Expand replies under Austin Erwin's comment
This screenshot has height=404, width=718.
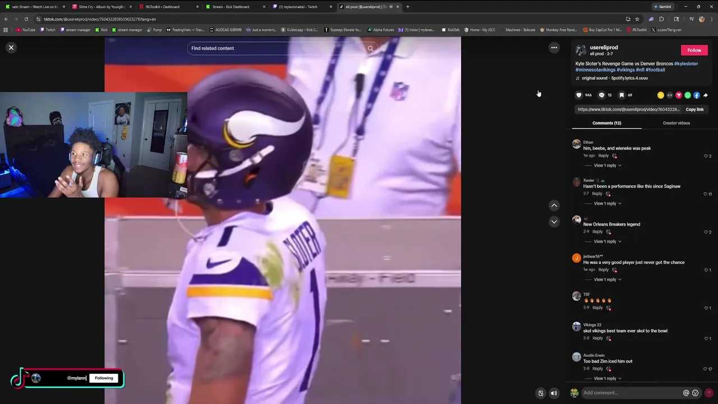click(607, 379)
